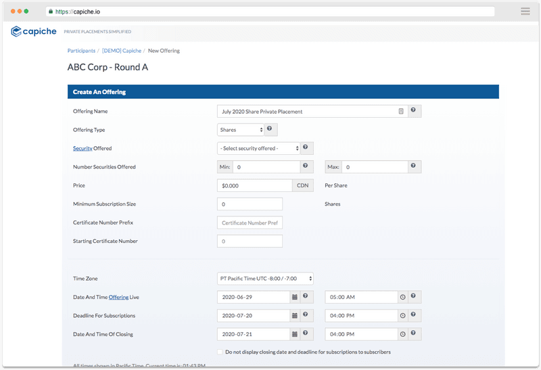This screenshot has width=541, height=370.
Task: Check 'Do not display closing date' checkbox
Action: (x=220, y=352)
